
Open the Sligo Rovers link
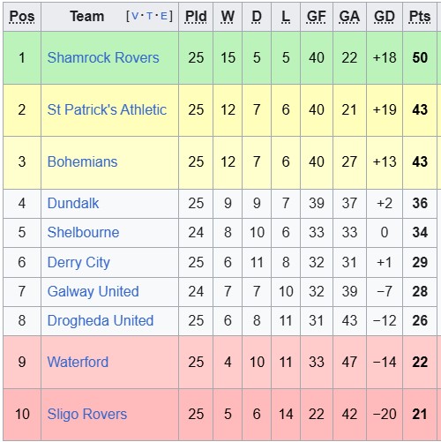(x=87, y=414)
